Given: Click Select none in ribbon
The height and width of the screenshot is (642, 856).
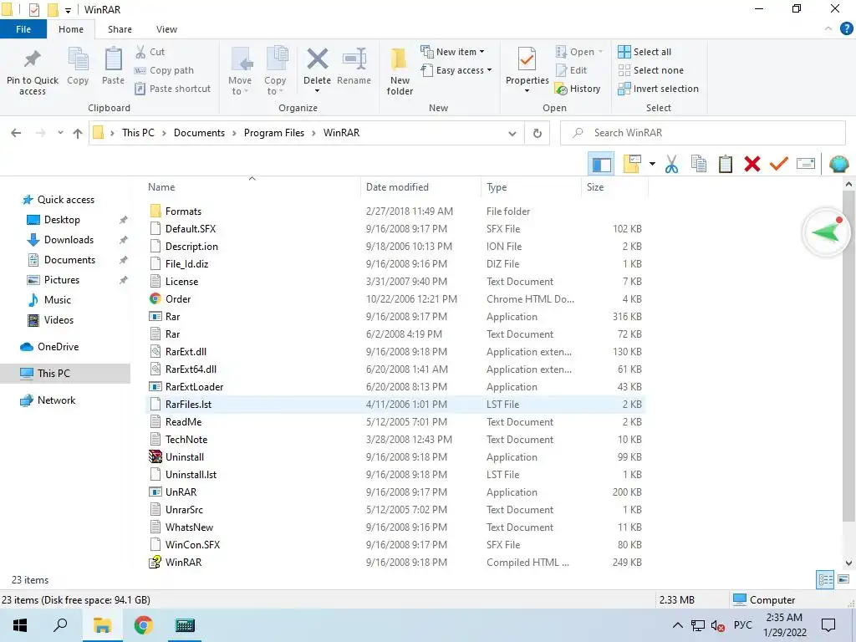Looking at the screenshot, I should pyautogui.click(x=650, y=70).
